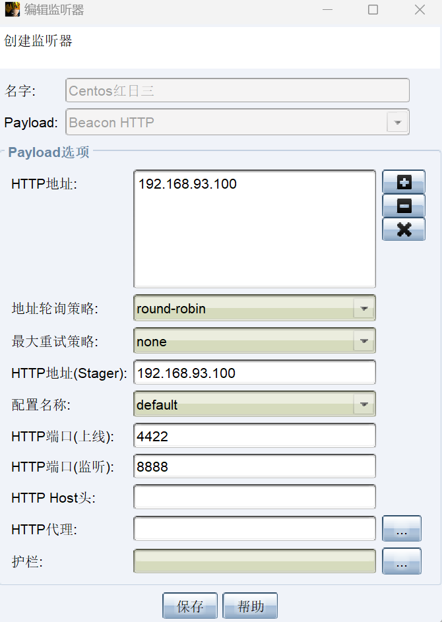442x622 pixels.
Task: Click the Cobalt Strike icon in title bar
Action: tap(12, 10)
